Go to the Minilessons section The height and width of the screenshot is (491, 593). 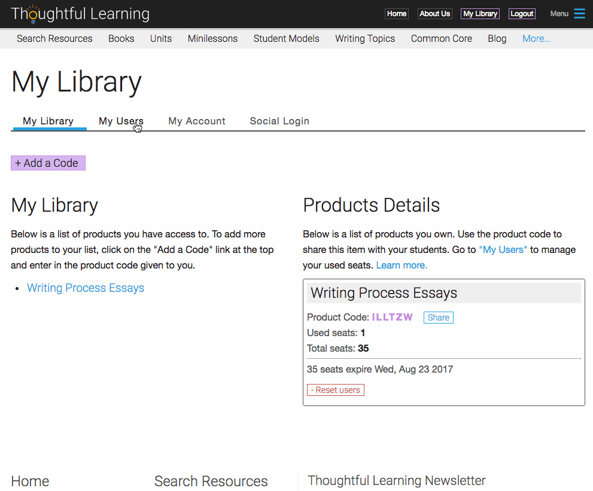pos(212,38)
